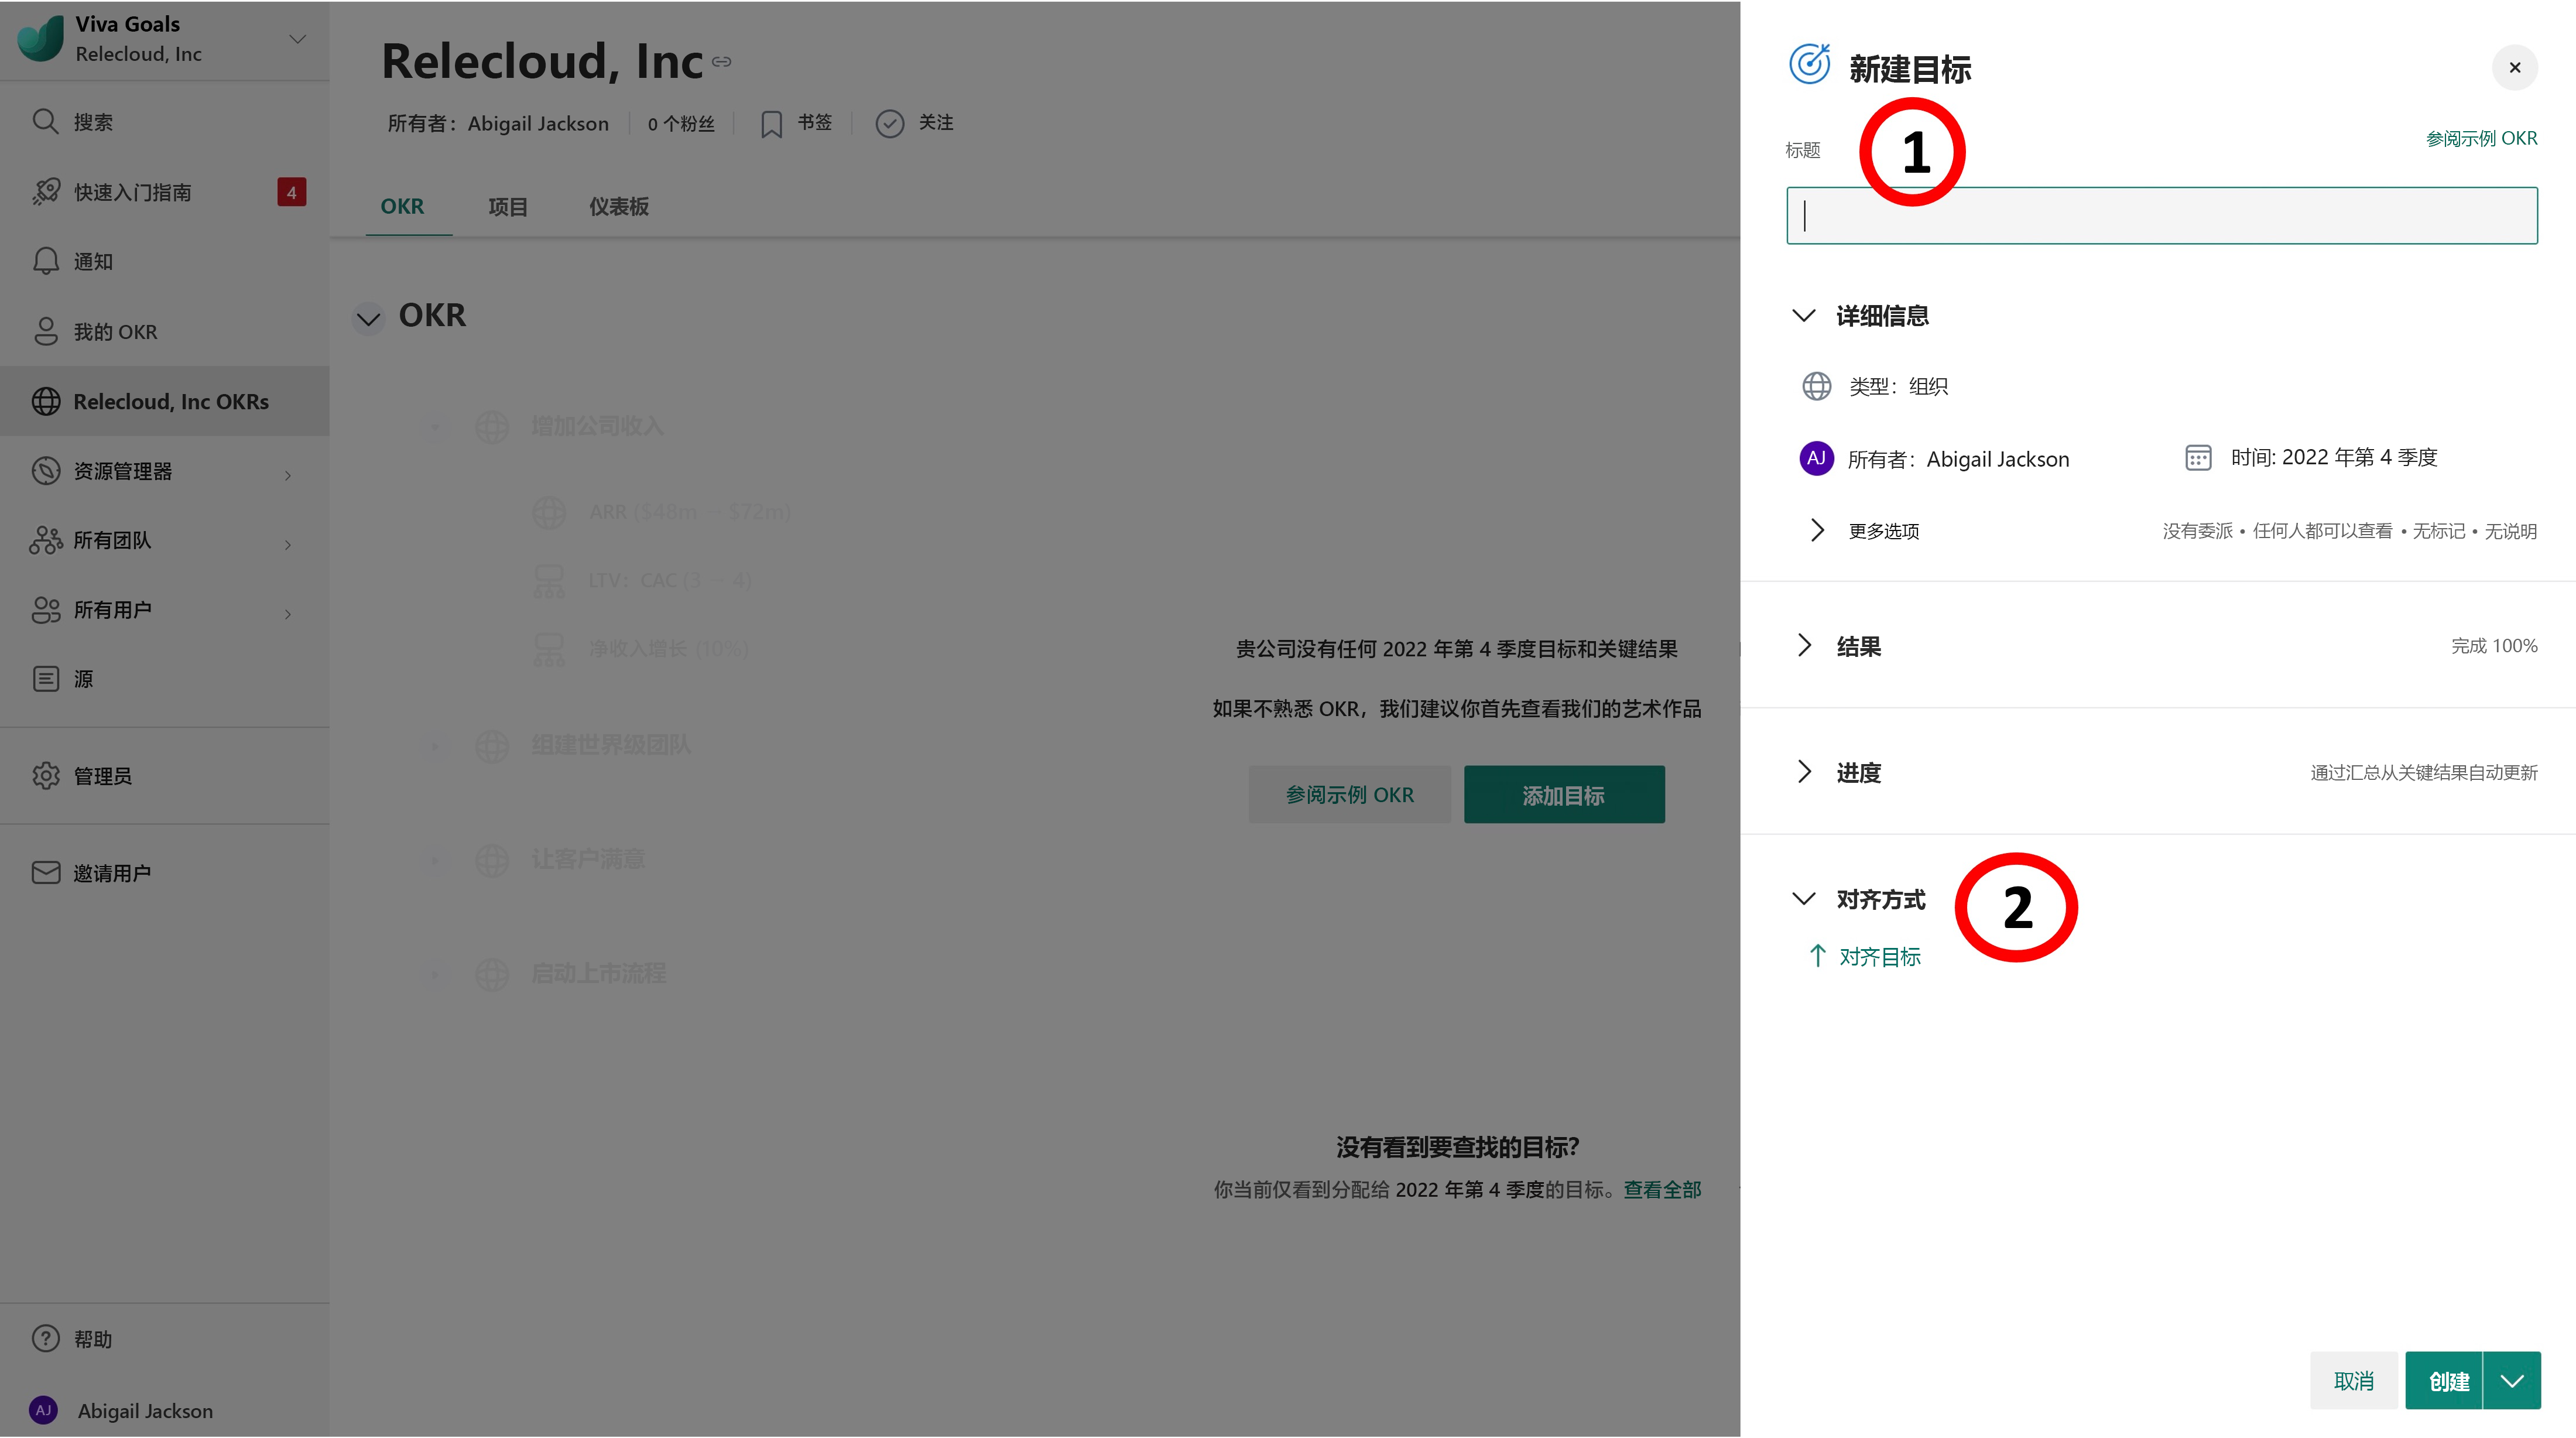The image size is (2576, 1438).
Task: Open the 源 feed icon
Action: pos(45,679)
